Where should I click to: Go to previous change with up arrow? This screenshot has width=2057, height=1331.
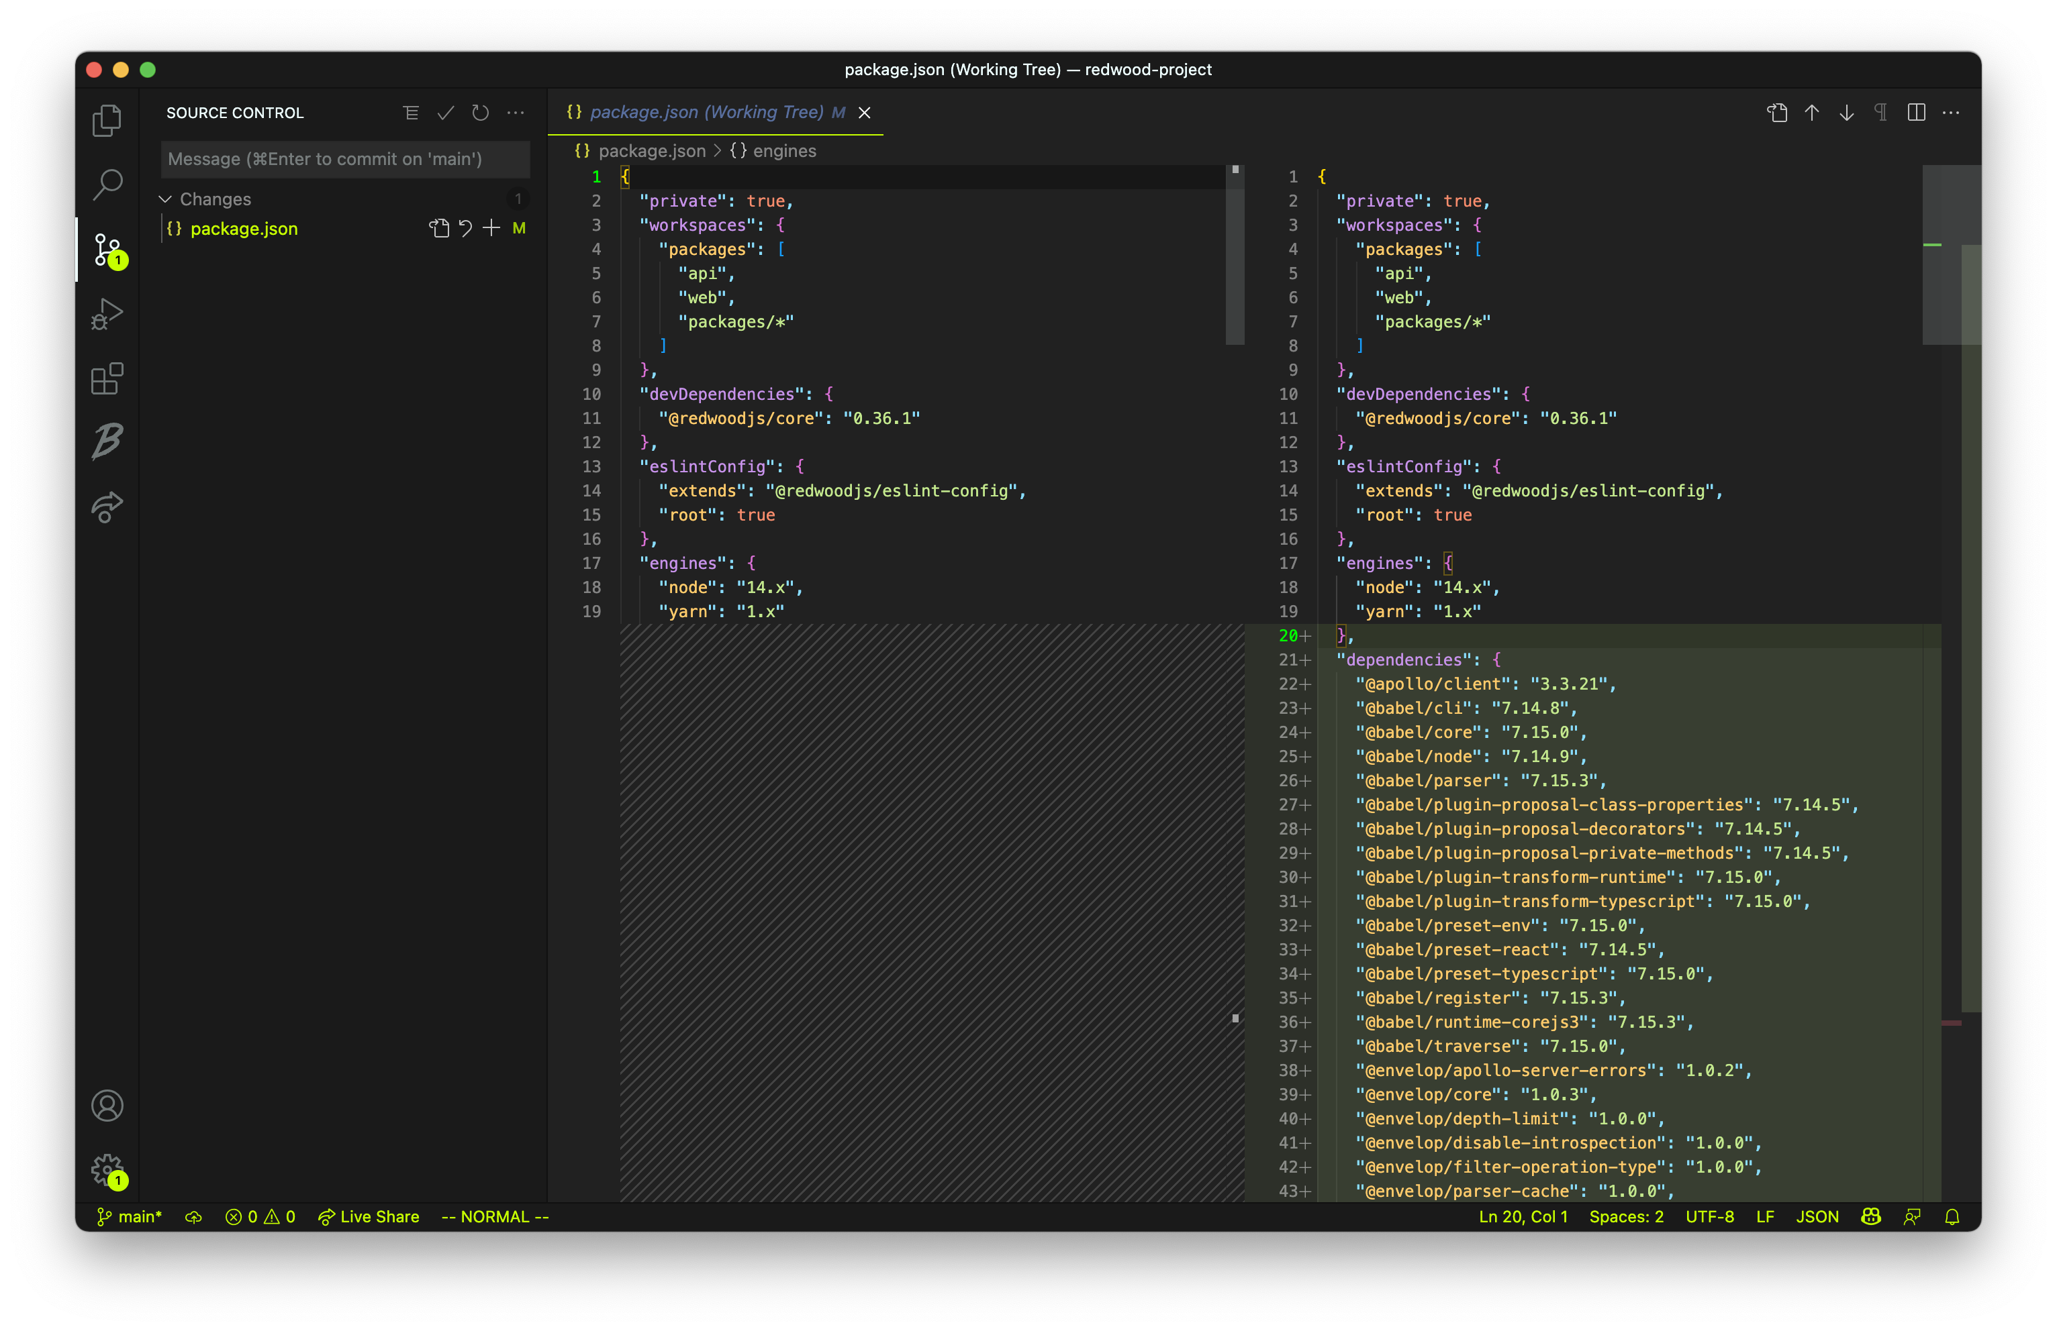(1811, 112)
